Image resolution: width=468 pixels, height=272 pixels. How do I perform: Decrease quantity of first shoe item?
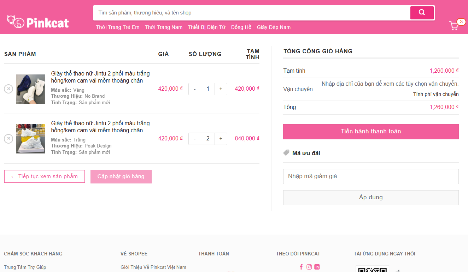coord(195,89)
